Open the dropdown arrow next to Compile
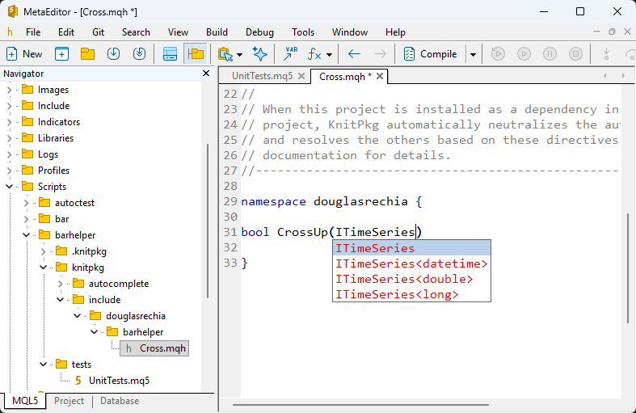 [473, 54]
